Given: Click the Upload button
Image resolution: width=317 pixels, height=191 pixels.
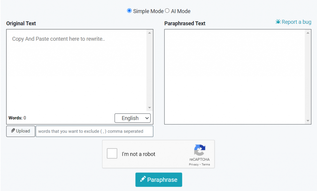Looking at the screenshot, I should [21, 131].
